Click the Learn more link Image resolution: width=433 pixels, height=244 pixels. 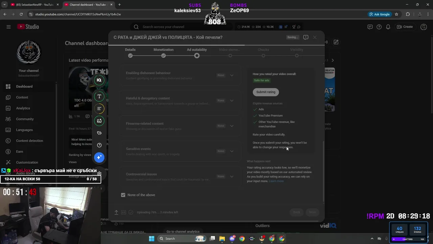click(276, 181)
